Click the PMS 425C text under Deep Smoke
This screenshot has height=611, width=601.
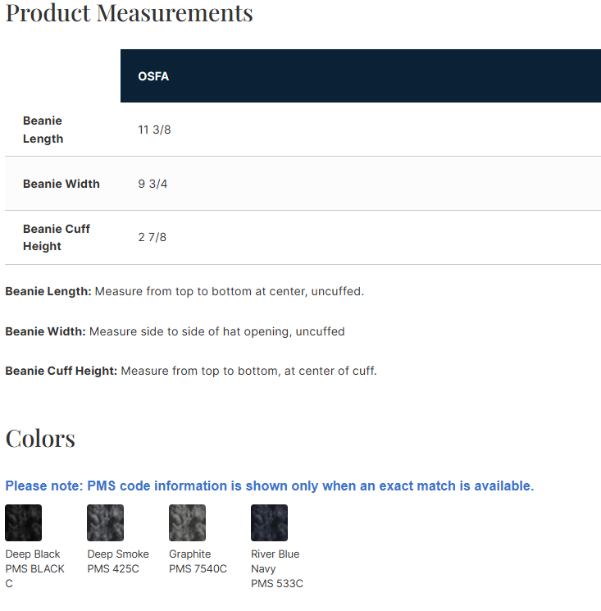tap(113, 568)
